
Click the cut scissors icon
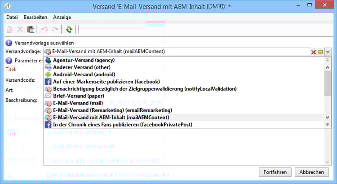(20, 30)
